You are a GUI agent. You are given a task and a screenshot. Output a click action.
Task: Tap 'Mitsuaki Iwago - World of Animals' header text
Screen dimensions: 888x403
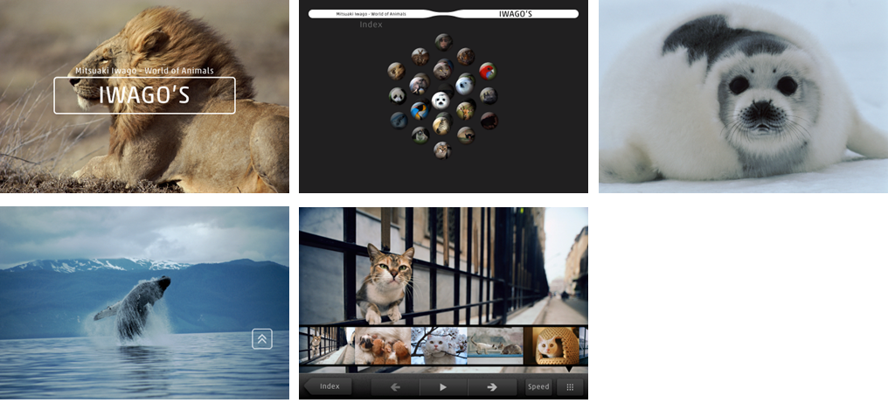coord(371,14)
